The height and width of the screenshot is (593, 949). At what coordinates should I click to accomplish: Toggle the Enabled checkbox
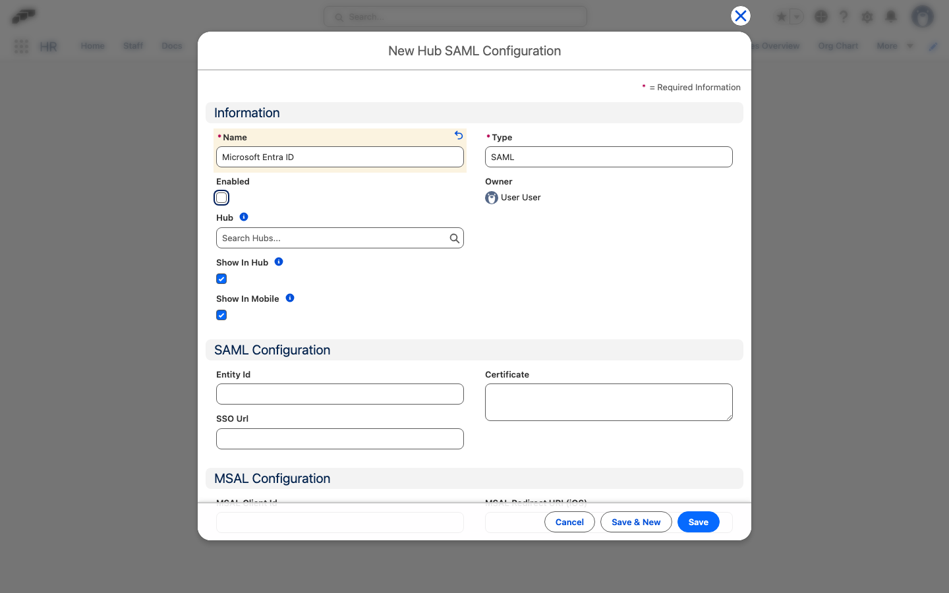[x=221, y=198]
